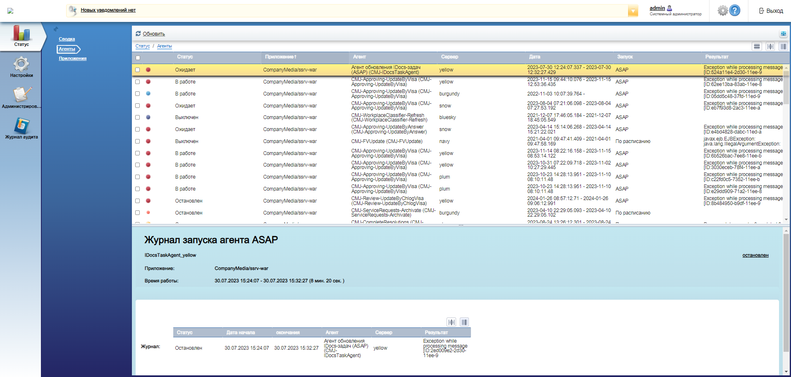
Task: Click blue status dot of burgundy server row
Action: point(148,93)
